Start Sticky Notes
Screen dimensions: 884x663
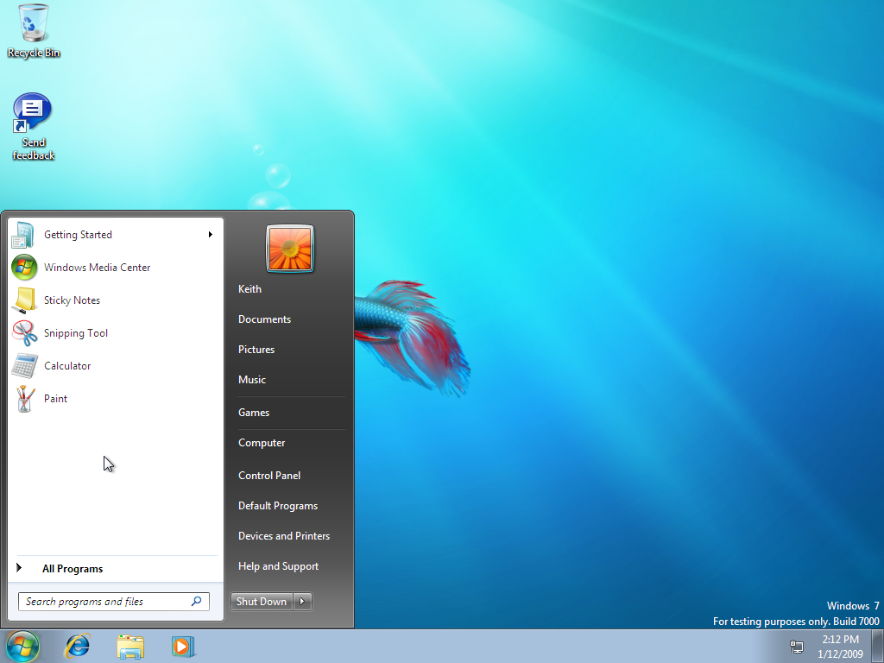(72, 300)
